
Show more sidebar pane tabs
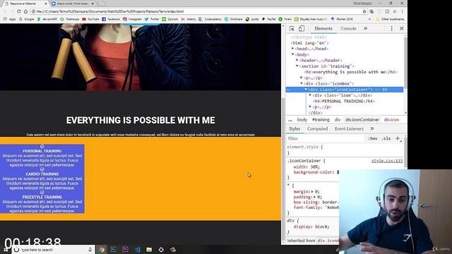[372, 128]
